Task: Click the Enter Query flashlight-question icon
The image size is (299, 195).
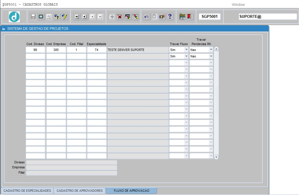Action: point(57,17)
